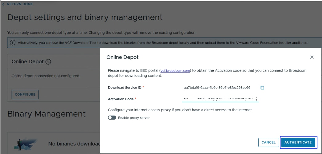The width and height of the screenshot is (322, 154).
Task: Click the 'Online depot connection not configured' text
Action: pos(46,76)
